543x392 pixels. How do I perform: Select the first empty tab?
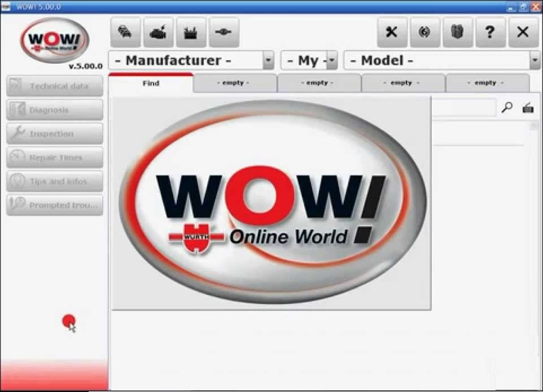tap(234, 83)
